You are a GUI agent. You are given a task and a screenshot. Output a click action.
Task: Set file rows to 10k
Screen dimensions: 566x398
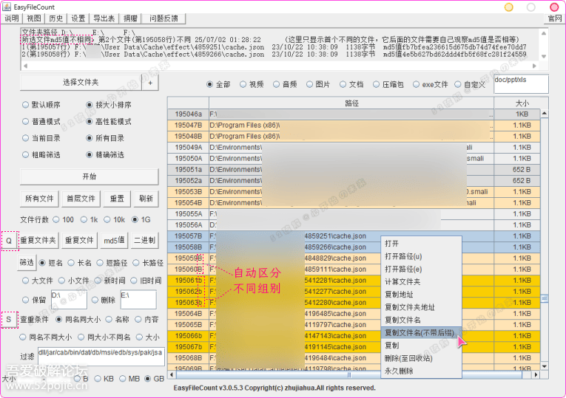coord(114,220)
